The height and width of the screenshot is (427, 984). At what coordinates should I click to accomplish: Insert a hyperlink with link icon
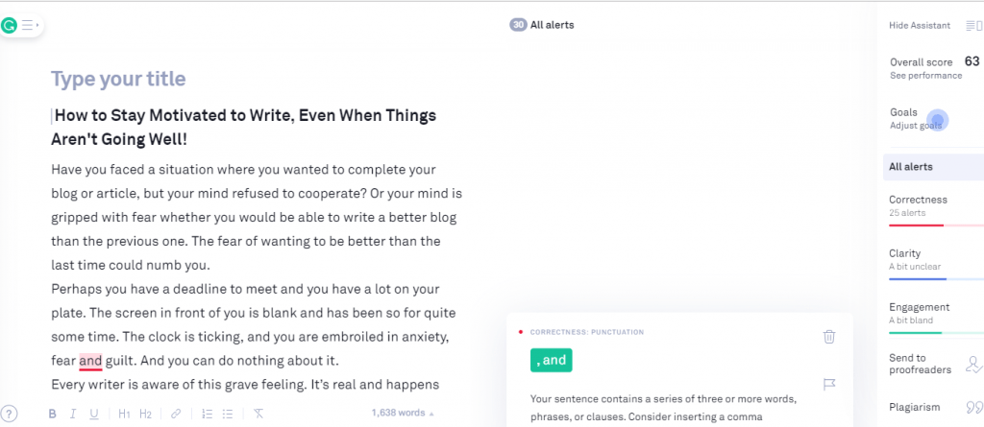[x=176, y=414]
